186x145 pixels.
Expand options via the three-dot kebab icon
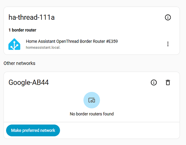coord(168,44)
